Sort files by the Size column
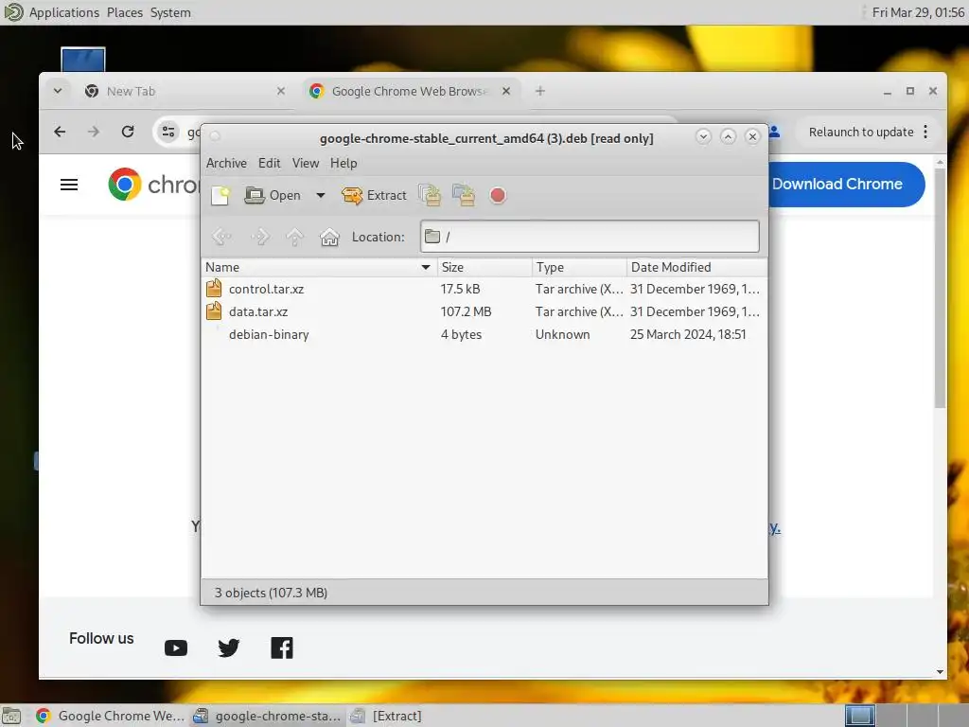969x727 pixels. tap(485, 267)
